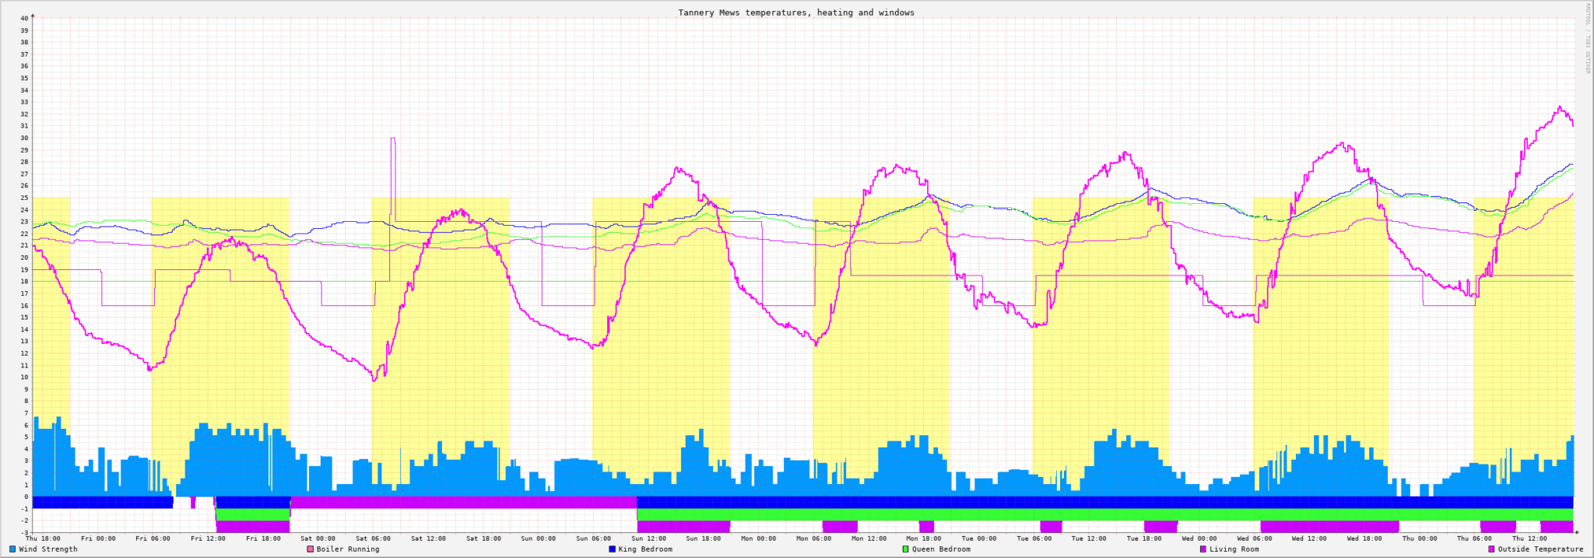Select the 'Boiler Running' legend text
This screenshot has width=1594, height=558.
point(348,549)
